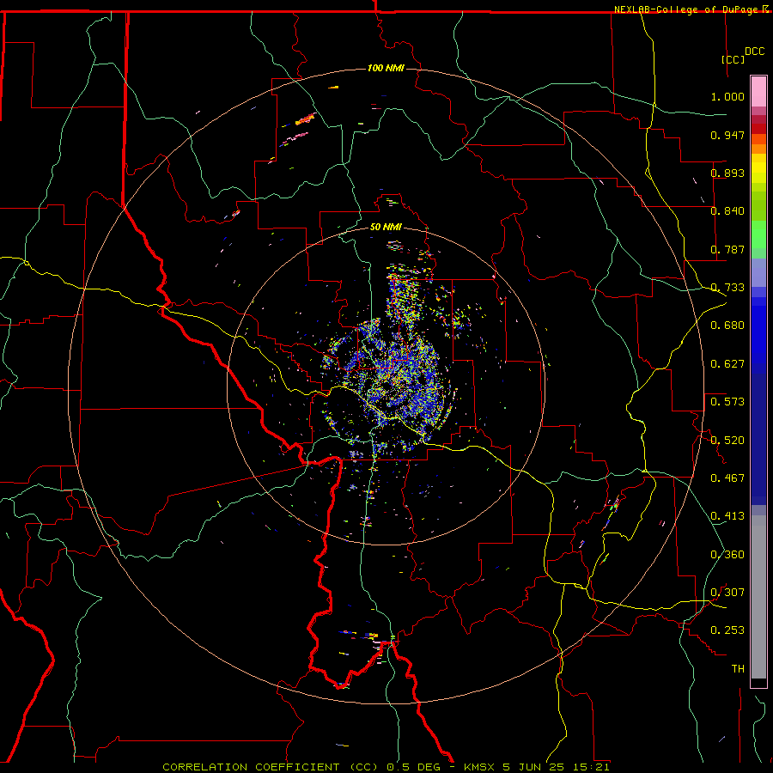This screenshot has height=773, width=773.
Task: Click the 100 NMI range ring label
Action: pos(386,68)
